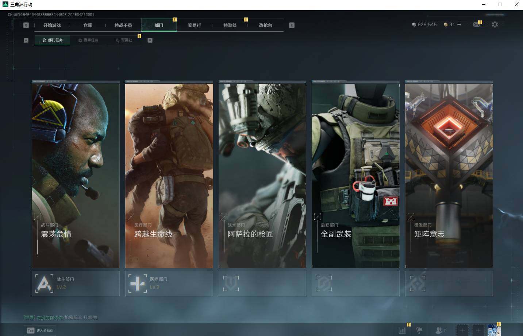Image resolution: width=523 pixels, height=336 pixels.
Task: Click the expand icon on 震荡危情 card
Action: [x=38, y=216]
